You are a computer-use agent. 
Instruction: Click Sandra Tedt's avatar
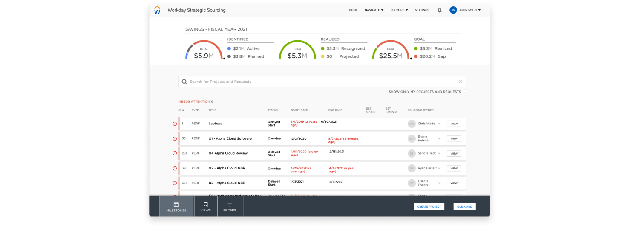pos(412,153)
